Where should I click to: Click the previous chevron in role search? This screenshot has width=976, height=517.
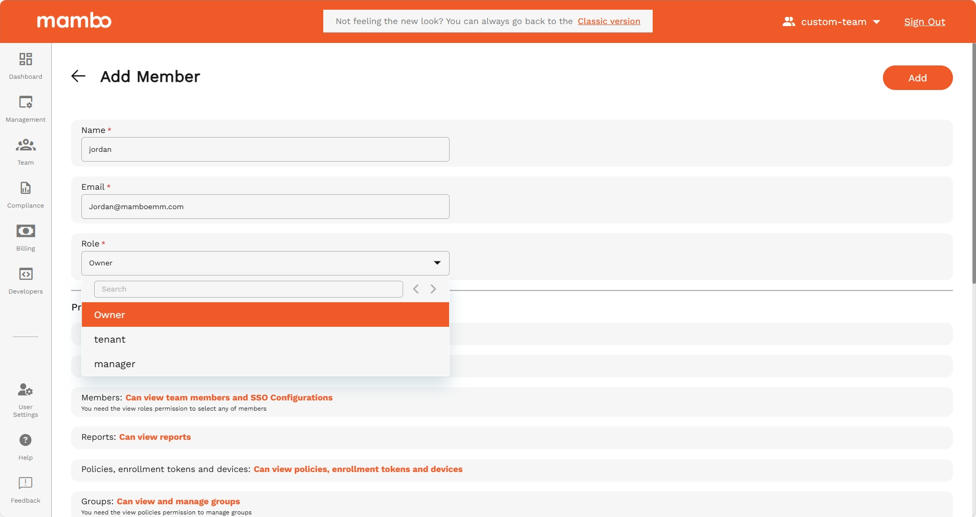click(x=416, y=289)
